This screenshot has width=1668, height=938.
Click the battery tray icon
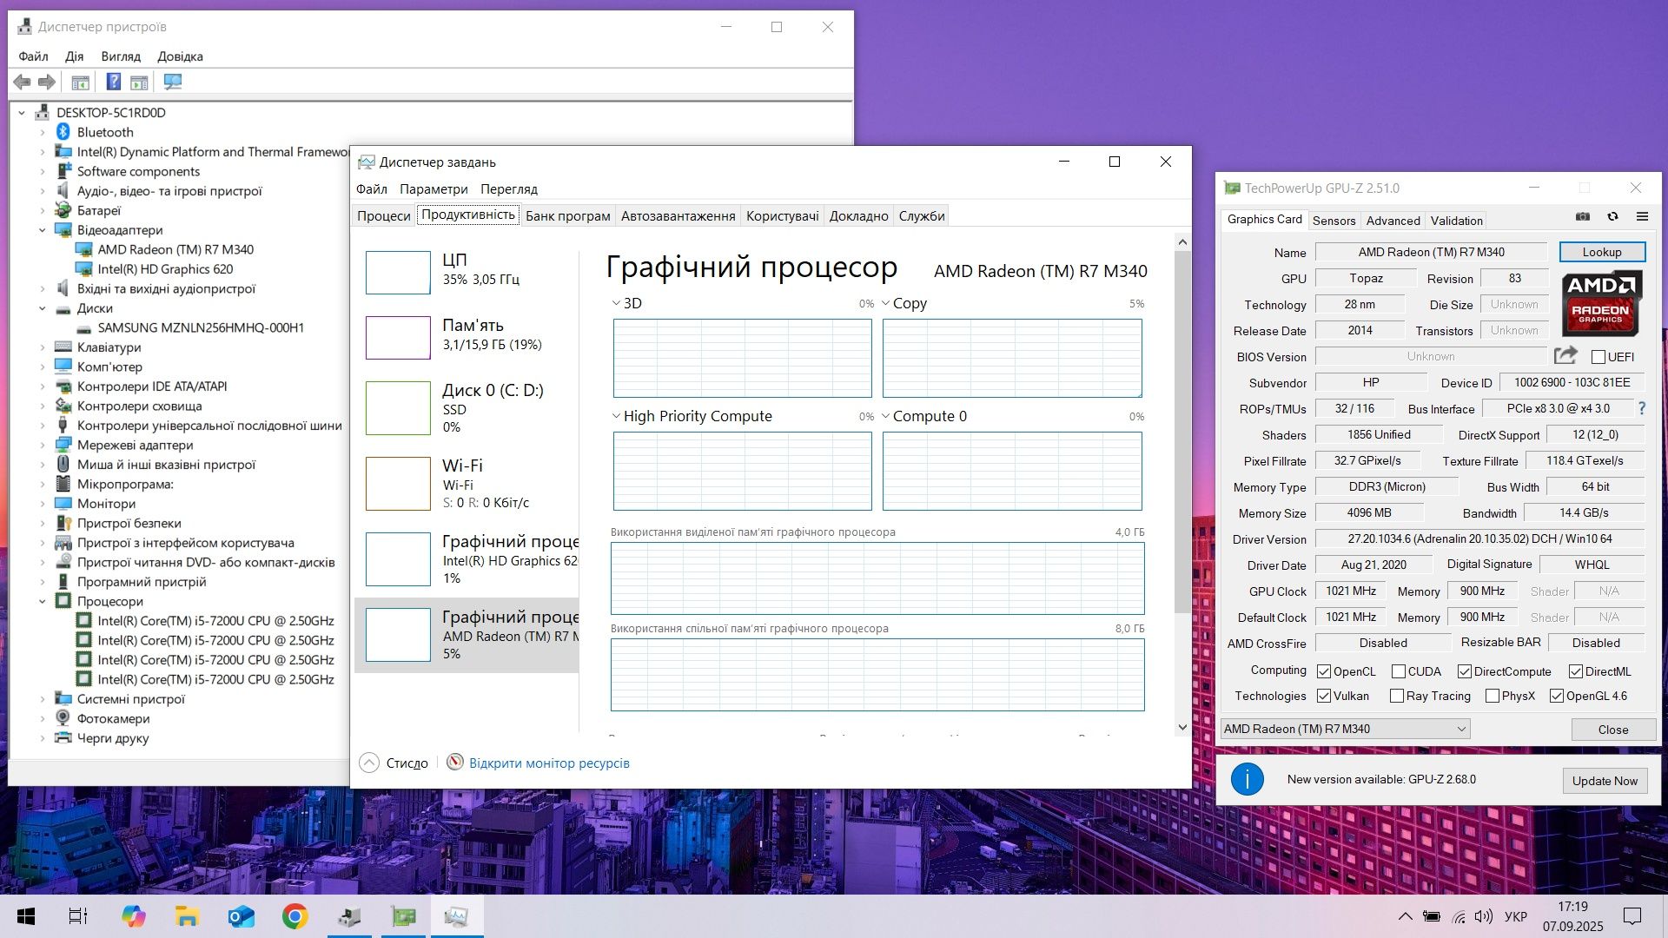(x=1432, y=916)
